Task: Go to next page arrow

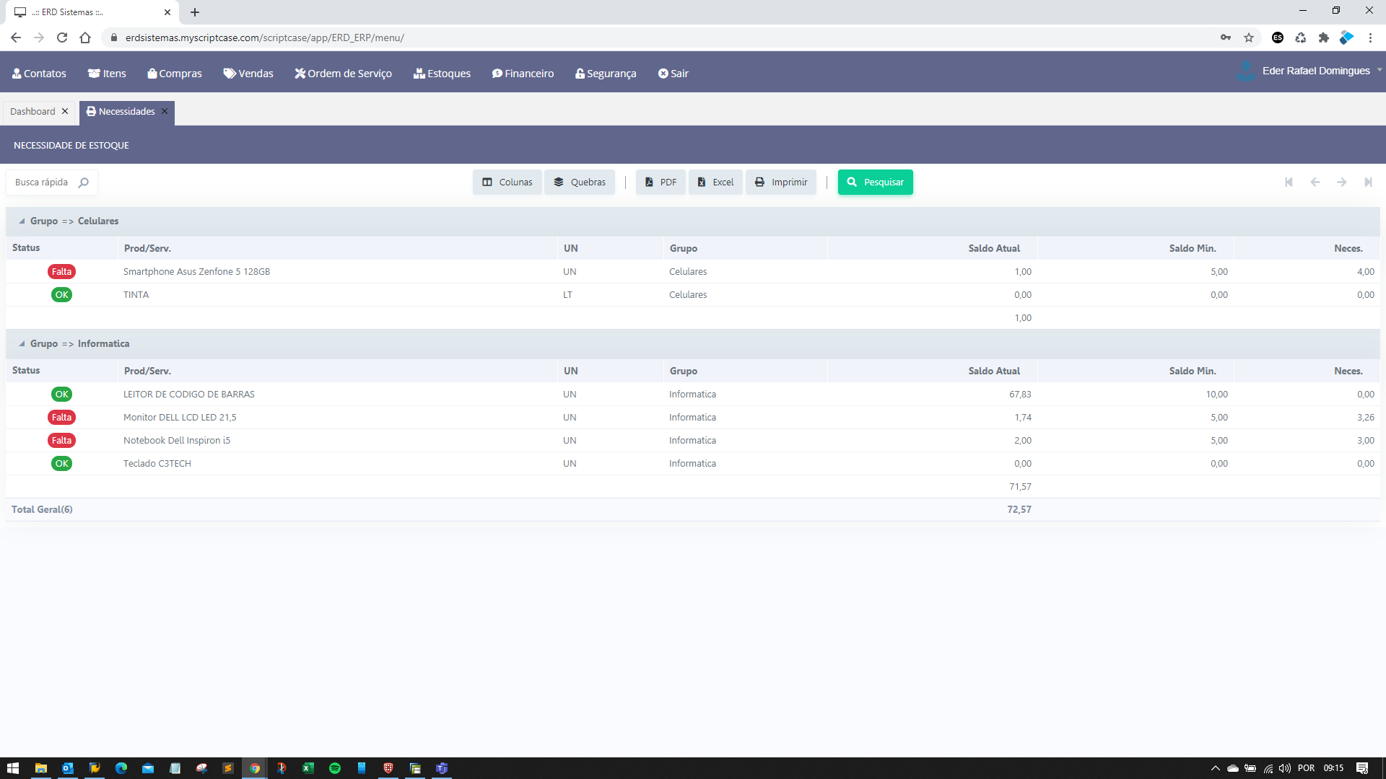Action: [1341, 182]
